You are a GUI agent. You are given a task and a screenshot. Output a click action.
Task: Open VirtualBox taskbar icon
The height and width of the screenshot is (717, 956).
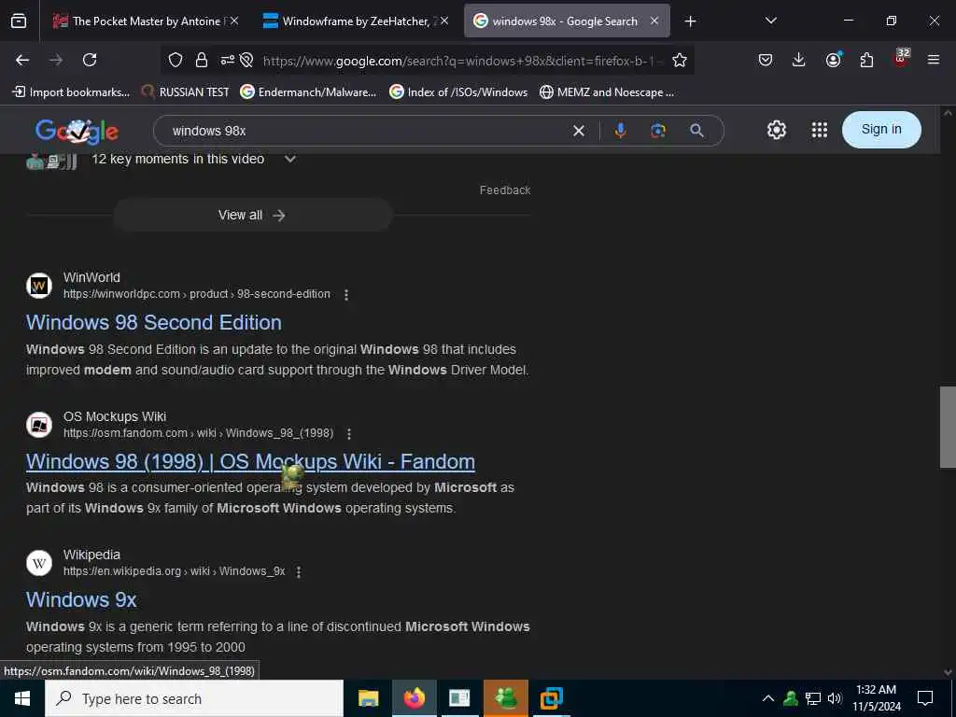tap(551, 698)
